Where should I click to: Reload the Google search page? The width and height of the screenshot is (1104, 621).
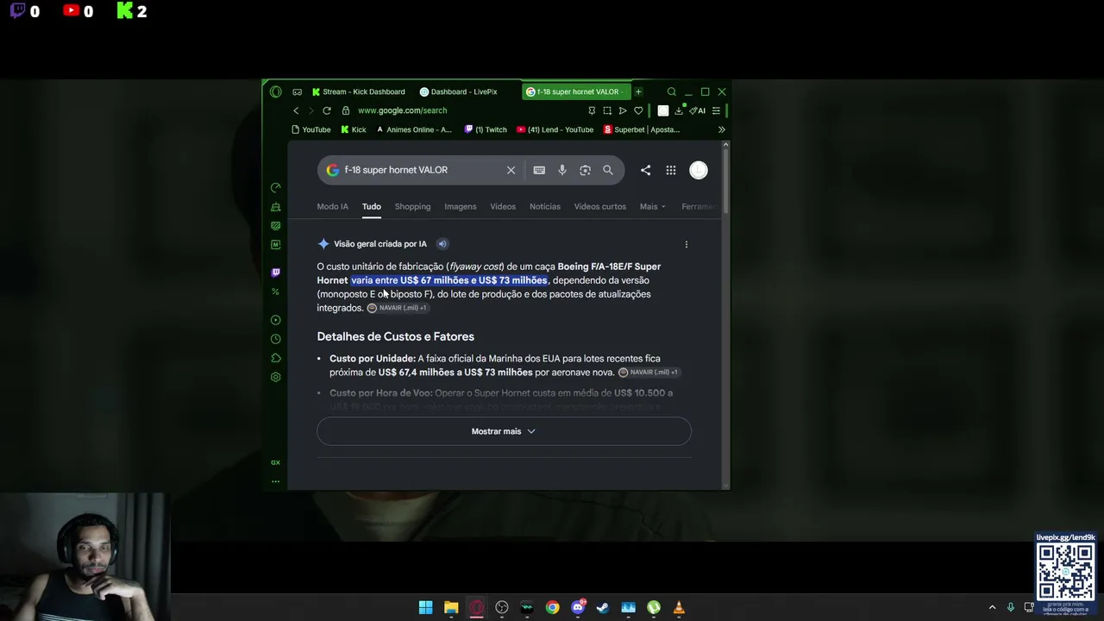tap(327, 110)
